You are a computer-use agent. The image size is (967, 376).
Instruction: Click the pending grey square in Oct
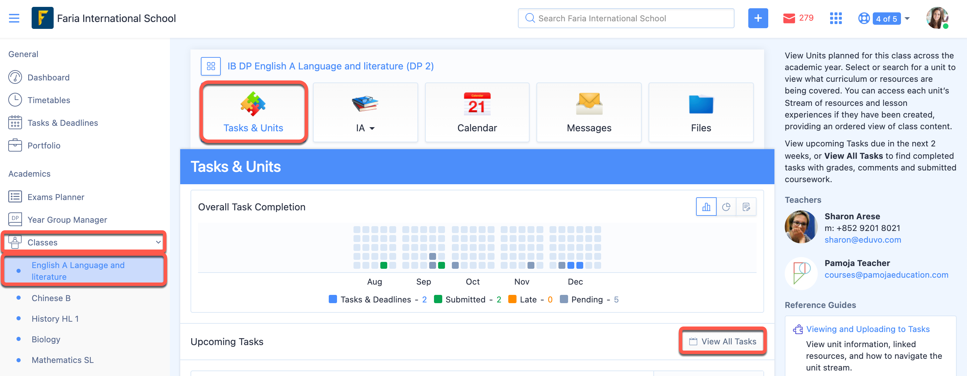[455, 265]
